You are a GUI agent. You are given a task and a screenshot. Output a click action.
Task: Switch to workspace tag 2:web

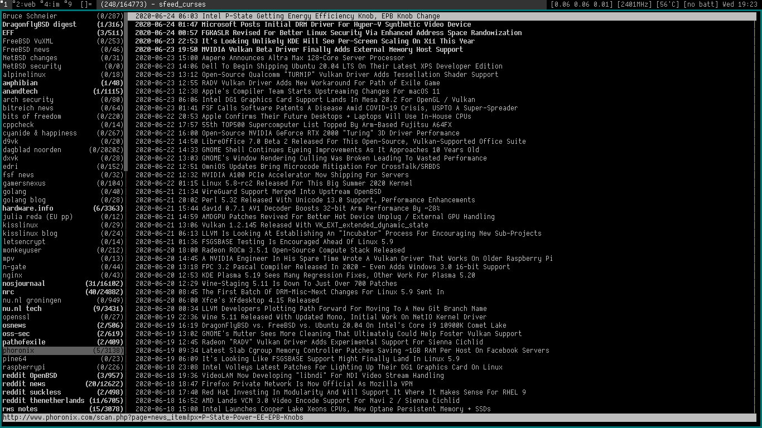(24, 4)
